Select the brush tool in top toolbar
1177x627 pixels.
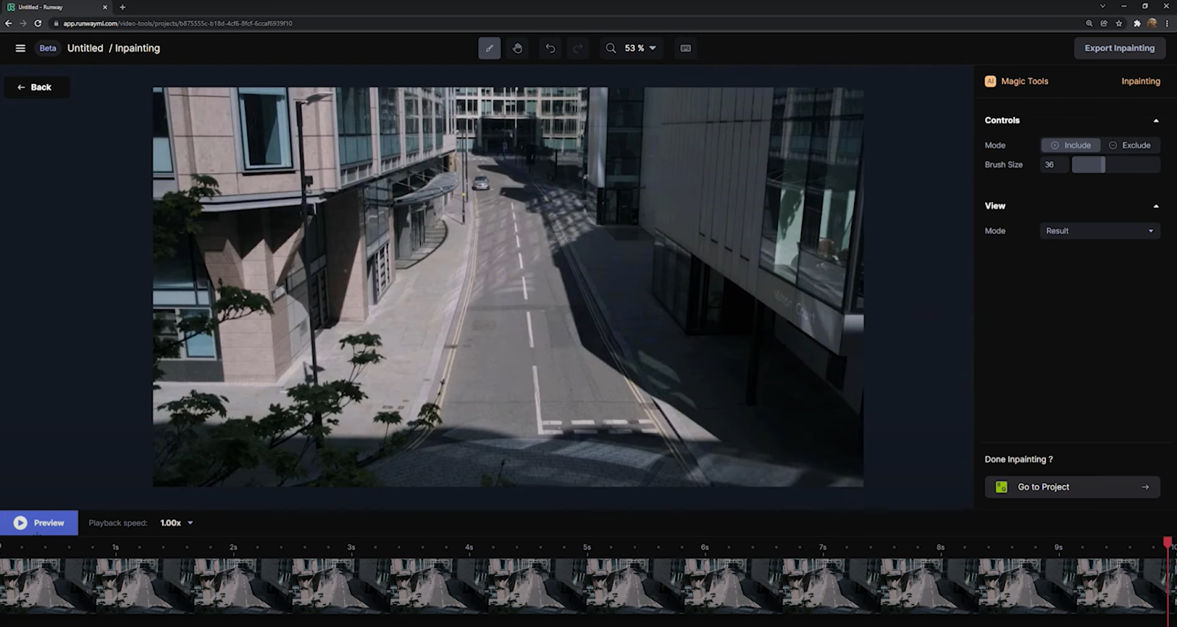(489, 49)
